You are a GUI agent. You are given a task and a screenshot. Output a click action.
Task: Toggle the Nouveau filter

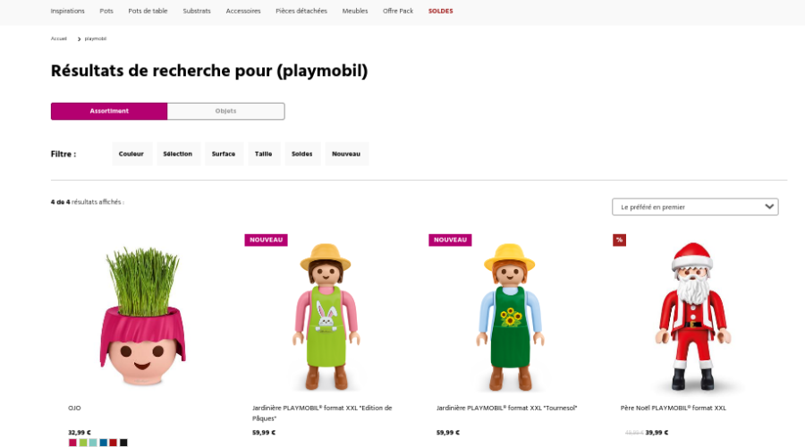(346, 154)
